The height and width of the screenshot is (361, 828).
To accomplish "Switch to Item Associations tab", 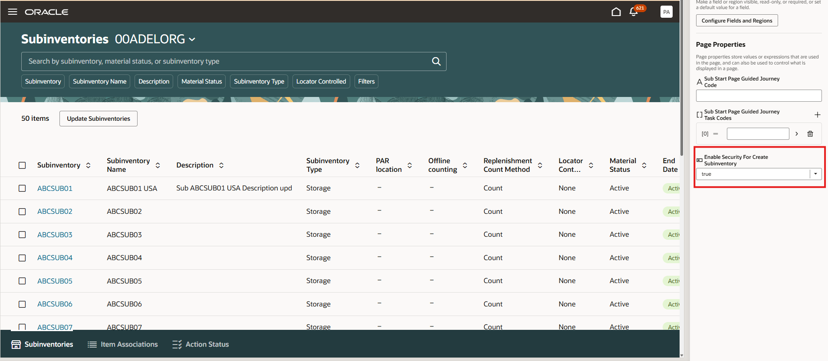I will click(123, 345).
